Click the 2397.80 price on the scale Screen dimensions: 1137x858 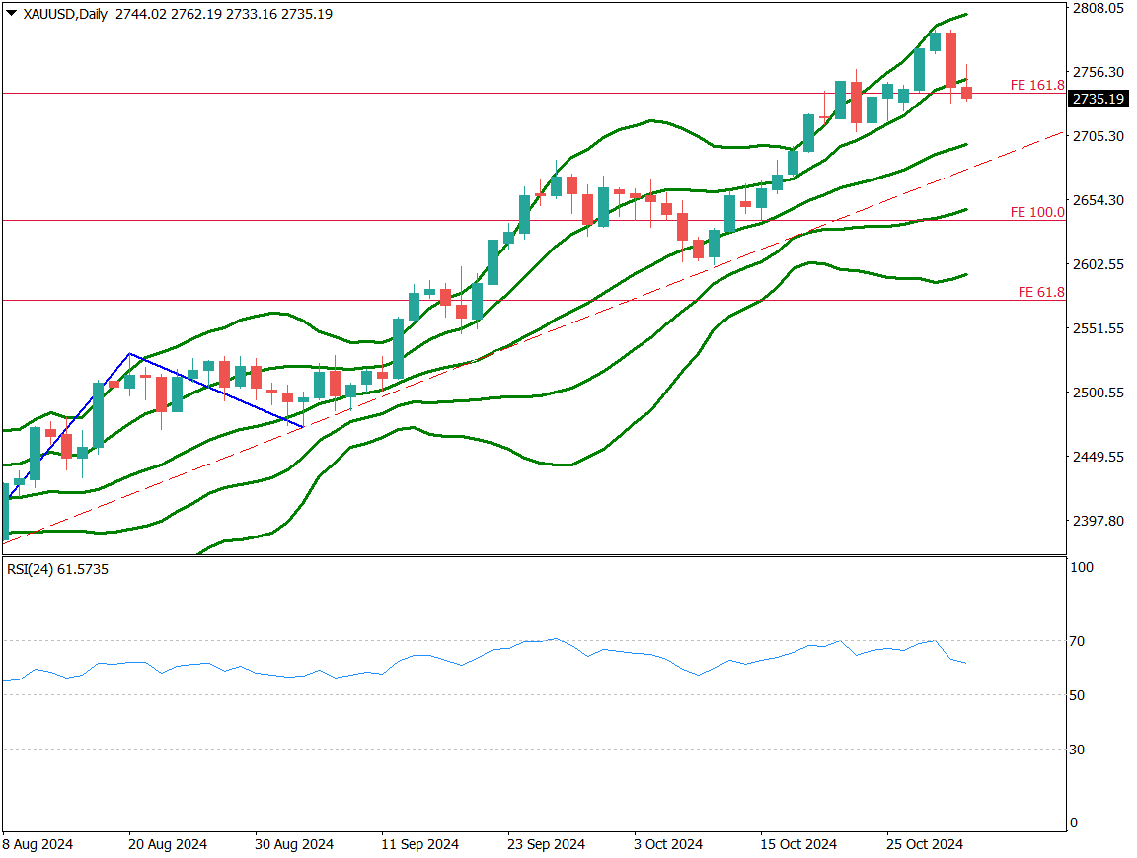pos(1099,521)
